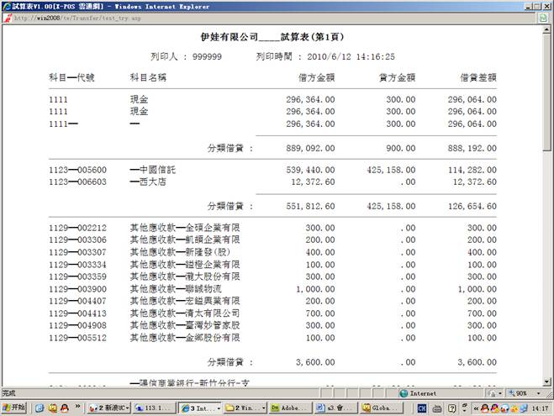Click the CH language indicator in taskbar
The height and width of the screenshot is (416, 554).
coord(422,408)
